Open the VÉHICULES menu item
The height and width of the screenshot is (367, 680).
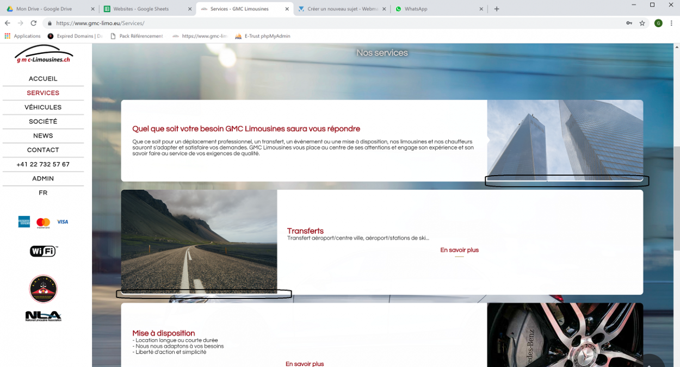click(x=43, y=107)
